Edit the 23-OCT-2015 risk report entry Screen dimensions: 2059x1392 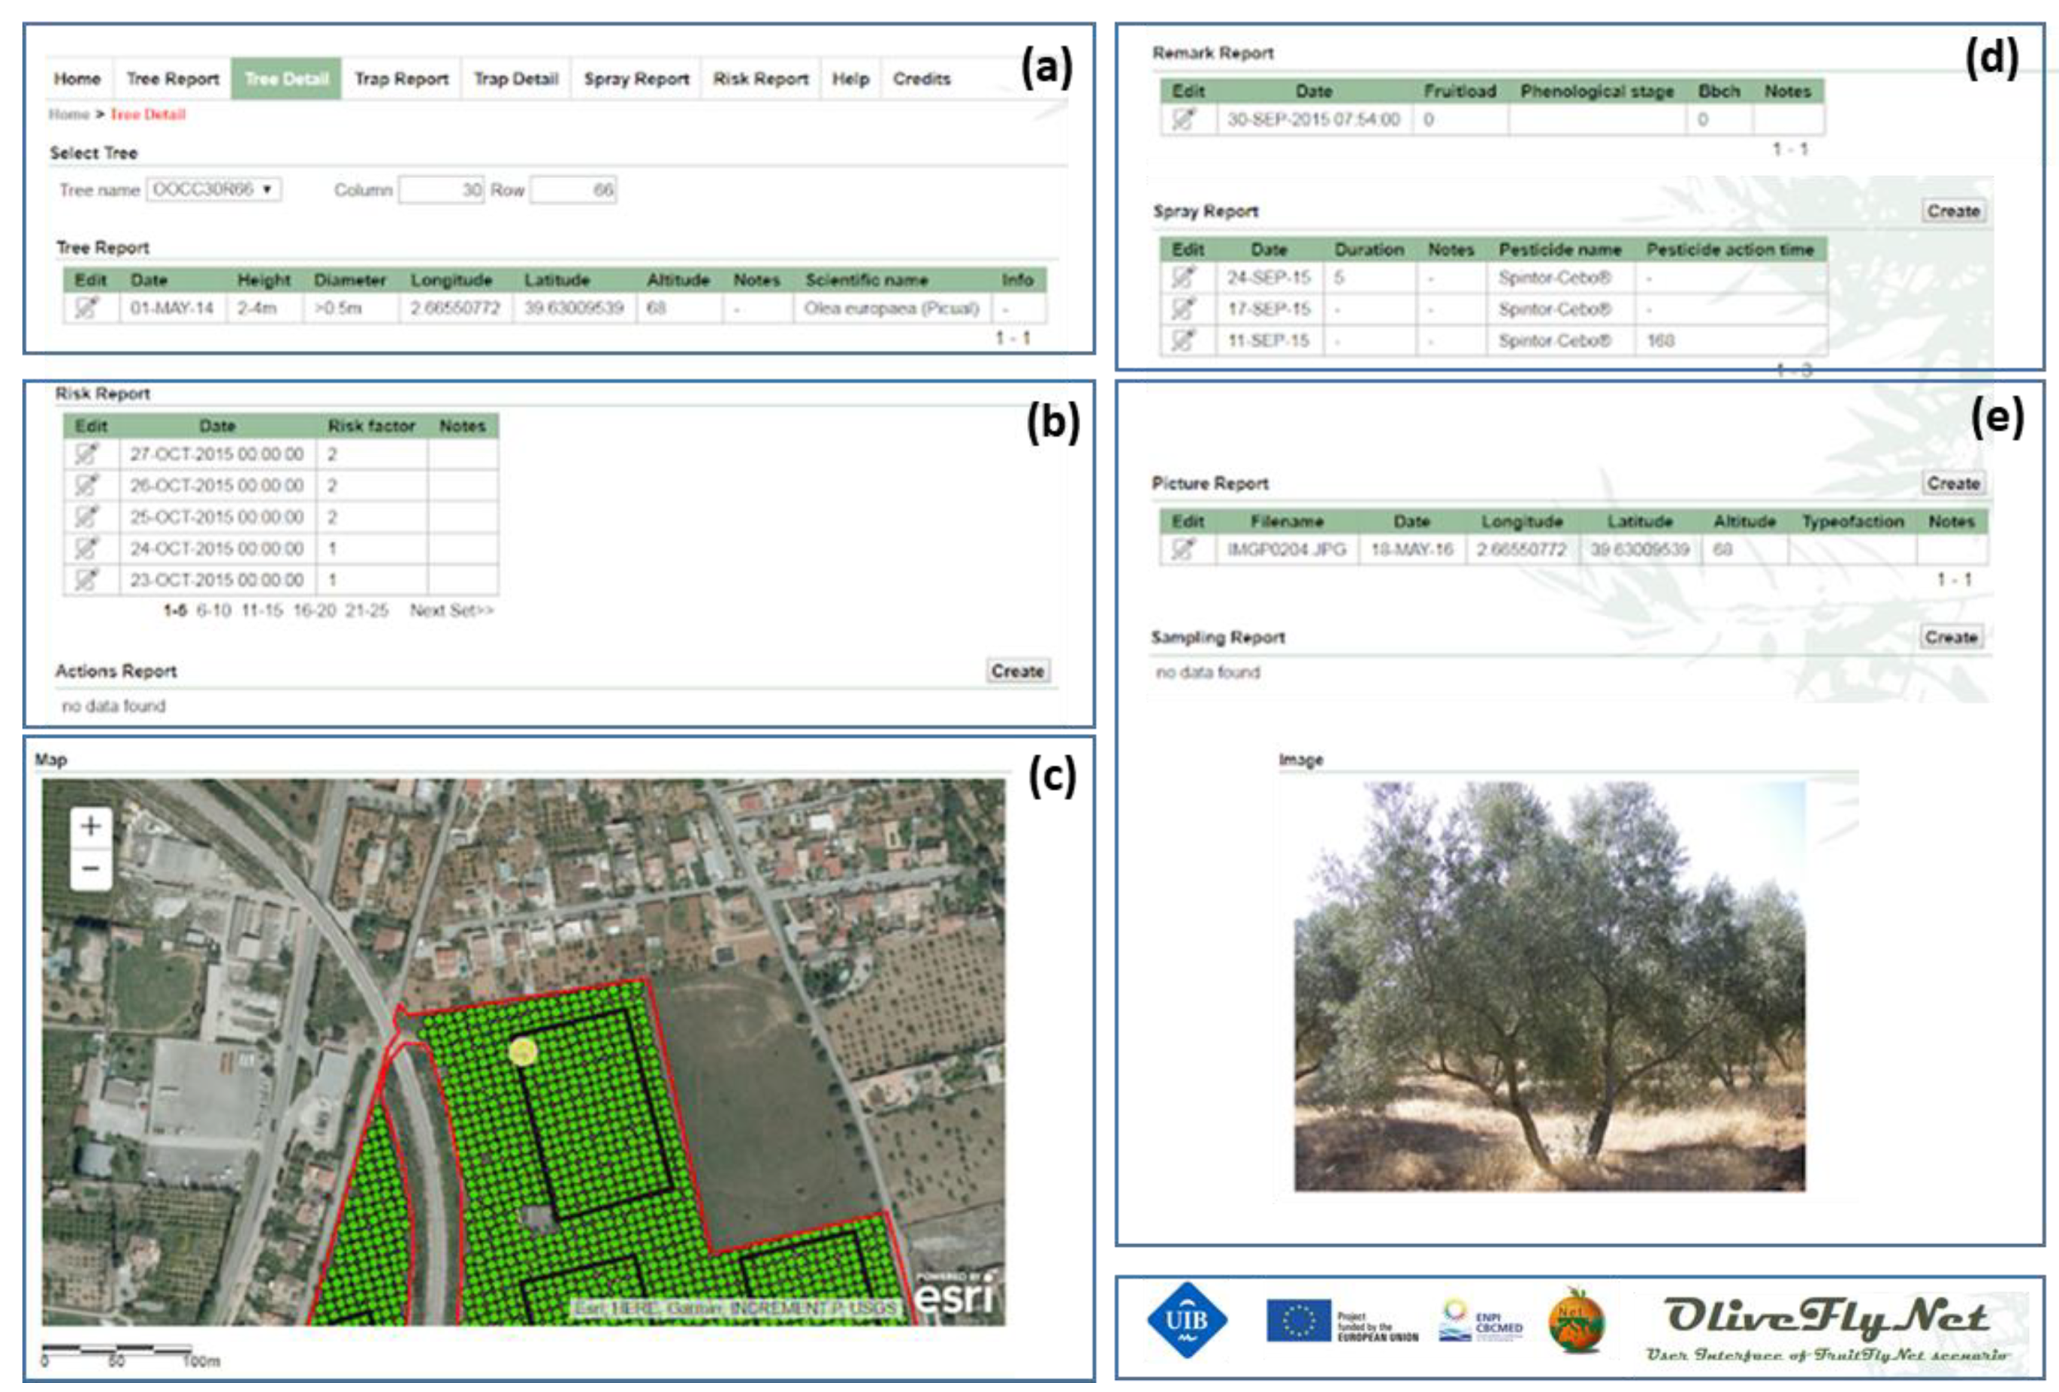87,580
